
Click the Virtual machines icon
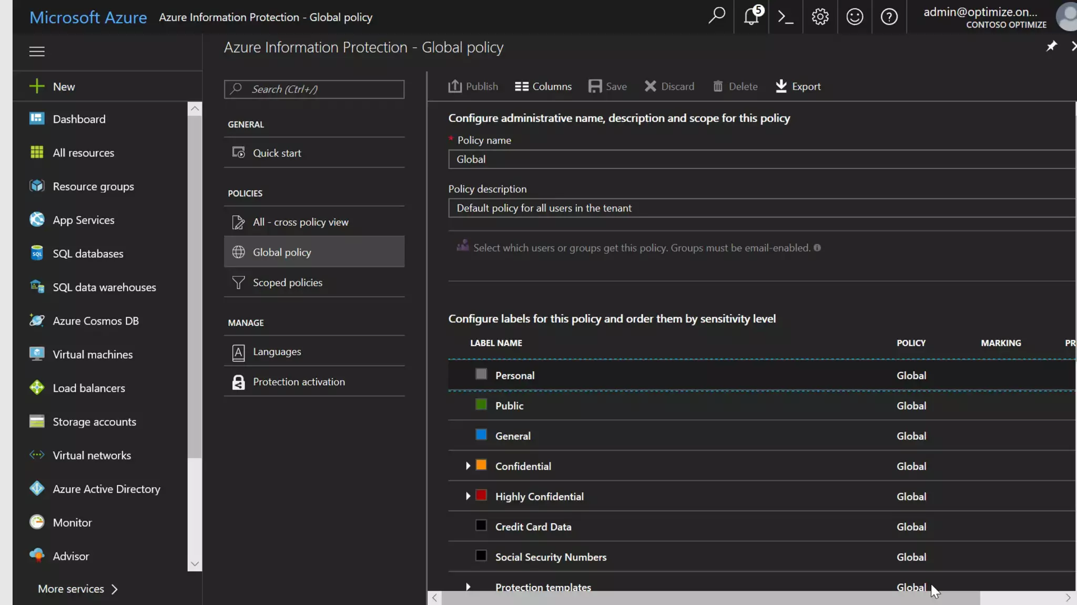(37, 354)
